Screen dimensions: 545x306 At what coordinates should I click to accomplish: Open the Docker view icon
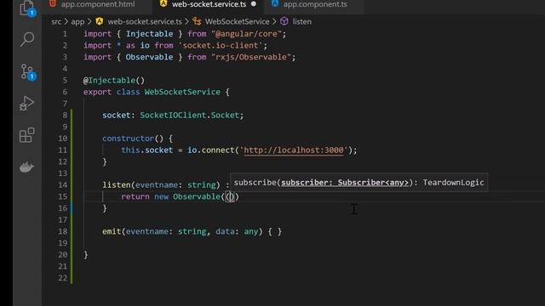click(26, 167)
